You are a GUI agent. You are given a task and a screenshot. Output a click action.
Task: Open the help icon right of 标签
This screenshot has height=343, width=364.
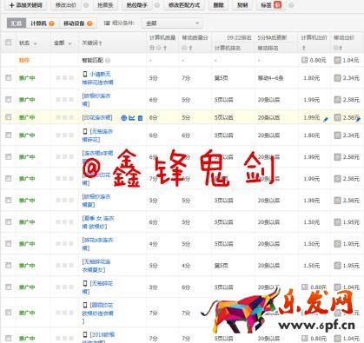click(291, 5)
